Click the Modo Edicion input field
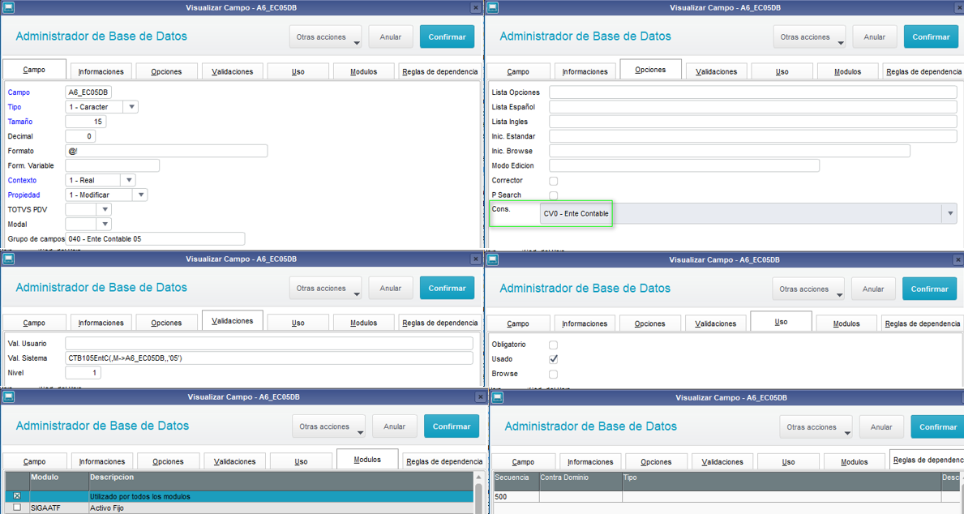The width and height of the screenshot is (964, 514). [x=684, y=165]
